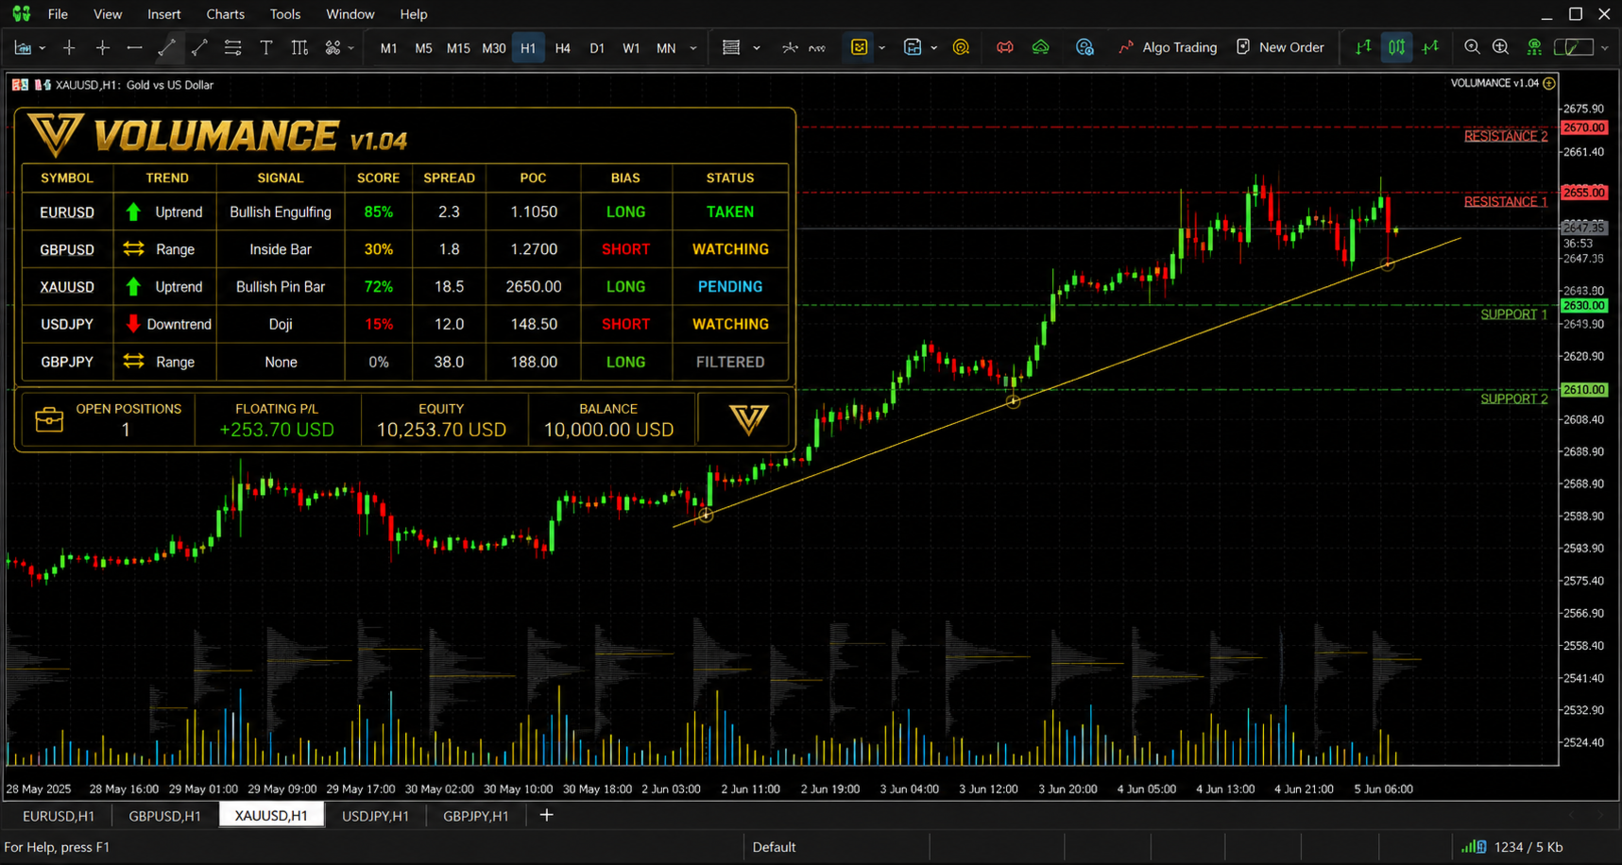Click the yellow square toolbar icon
This screenshot has height=865, width=1622.
(859, 47)
